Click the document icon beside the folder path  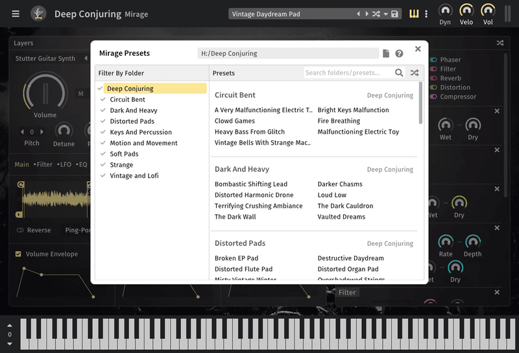click(x=386, y=54)
